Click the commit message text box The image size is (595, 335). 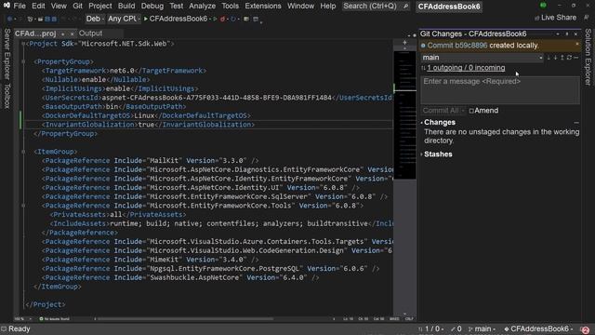(x=500, y=90)
